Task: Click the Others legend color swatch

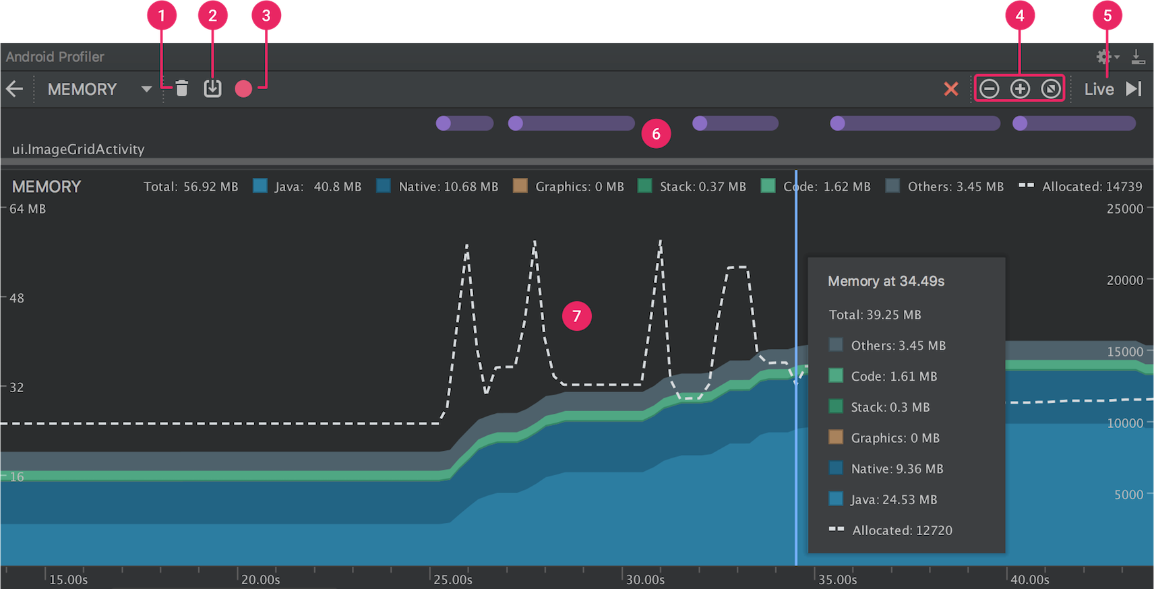Action: (892, 186)
